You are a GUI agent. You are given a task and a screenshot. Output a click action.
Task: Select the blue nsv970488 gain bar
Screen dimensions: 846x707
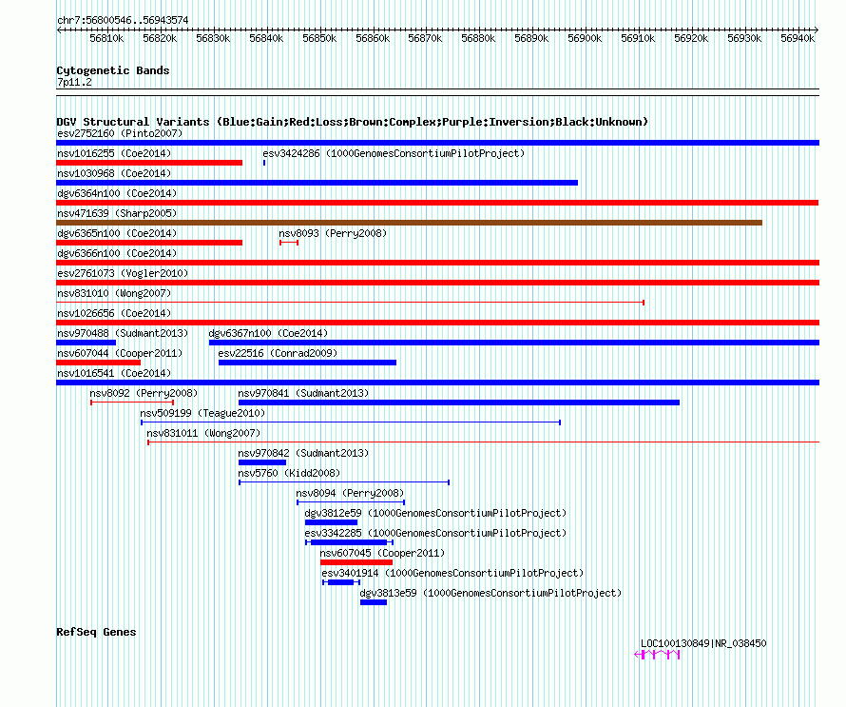[86, 343]
